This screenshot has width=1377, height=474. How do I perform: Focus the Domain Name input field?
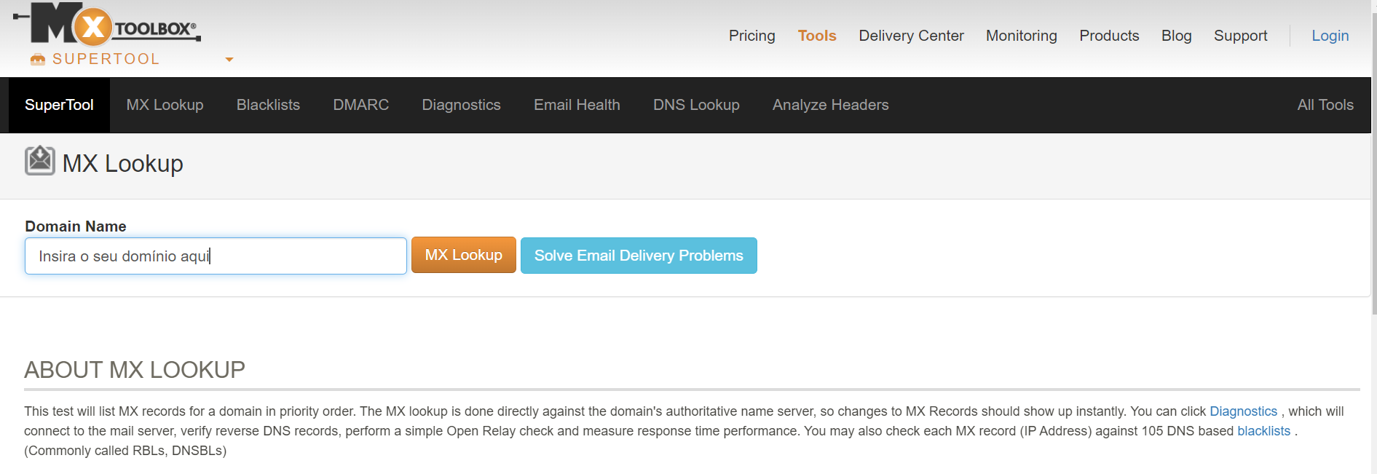coord(216,256)
